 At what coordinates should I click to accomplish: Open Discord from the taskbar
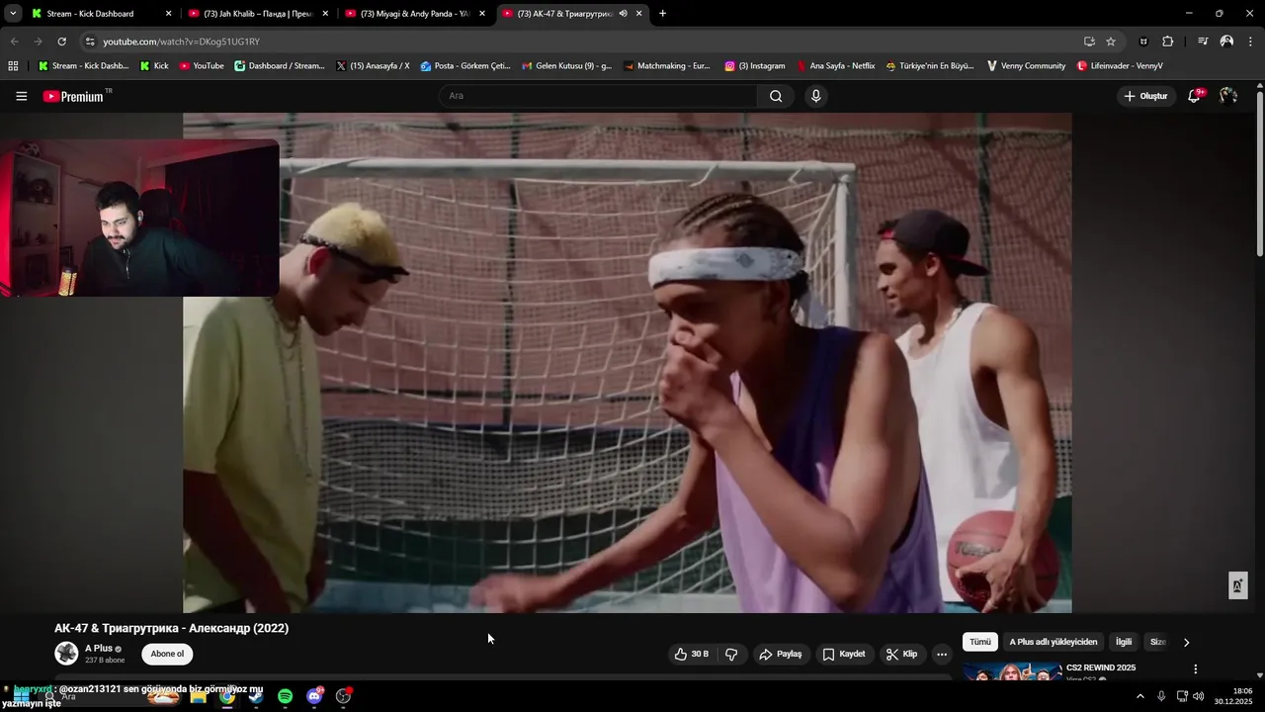(x=314, y=696)
